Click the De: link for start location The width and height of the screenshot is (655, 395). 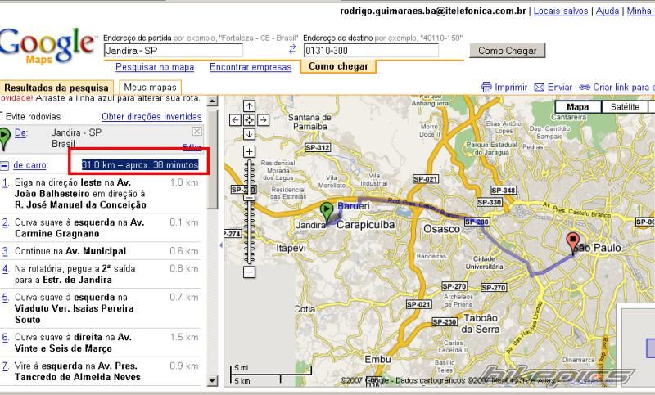pyautogui.click(x=21, y=132)
